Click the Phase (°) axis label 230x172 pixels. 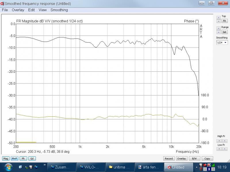coord(191,21)
